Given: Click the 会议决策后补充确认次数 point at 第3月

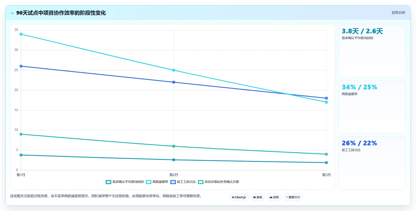Looking at the screenshot, I should pos(326,154).
